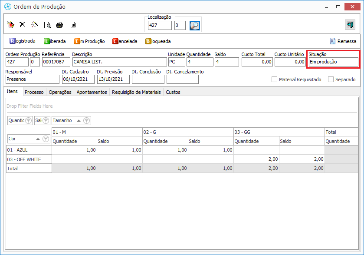
Task: Click the Custo Total field
Action: tap(257, 62)
